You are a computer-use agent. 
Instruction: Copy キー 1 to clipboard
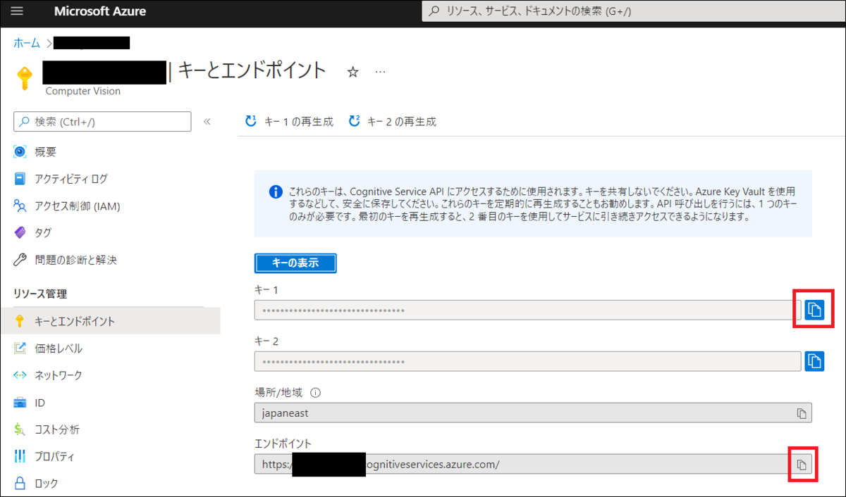pos(815,310)
